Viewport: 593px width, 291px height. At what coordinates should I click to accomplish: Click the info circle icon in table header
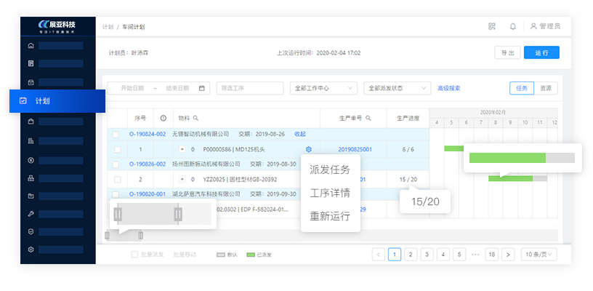(x=163, y=118)
